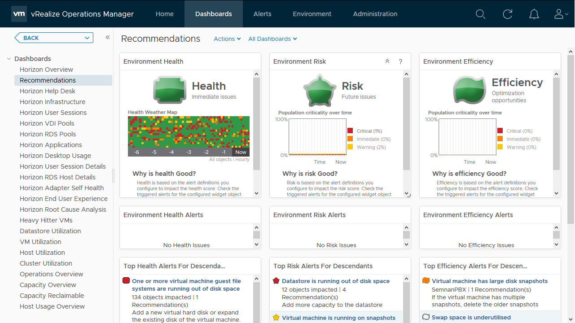Viewport: 575px width, 323px height.
Task: Click the Health Weather Map heatmap
Action: 189,132
